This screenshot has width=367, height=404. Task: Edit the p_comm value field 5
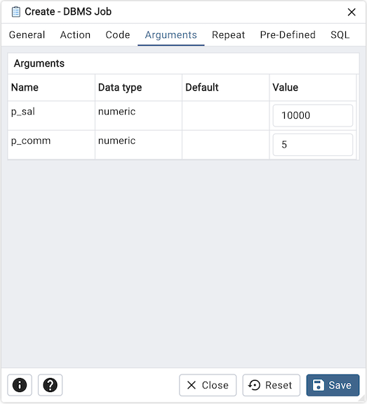313,145
